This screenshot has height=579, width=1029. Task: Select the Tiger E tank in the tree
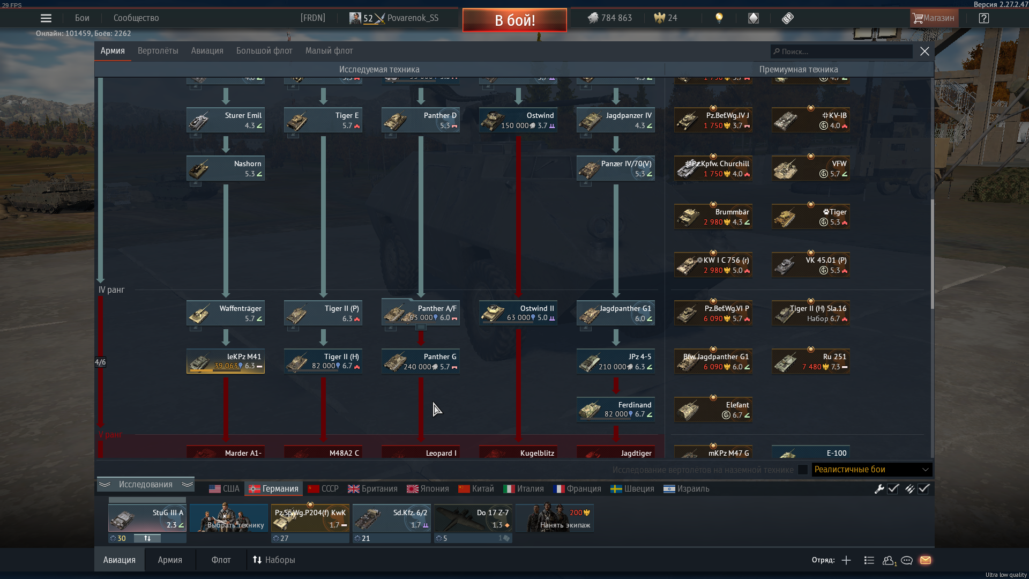pyautogui.click(x=323, y=121)
